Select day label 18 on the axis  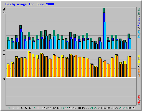pyautogui.click(x=79, y=108)
